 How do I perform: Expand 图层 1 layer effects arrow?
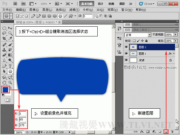[x=174, y=54]
